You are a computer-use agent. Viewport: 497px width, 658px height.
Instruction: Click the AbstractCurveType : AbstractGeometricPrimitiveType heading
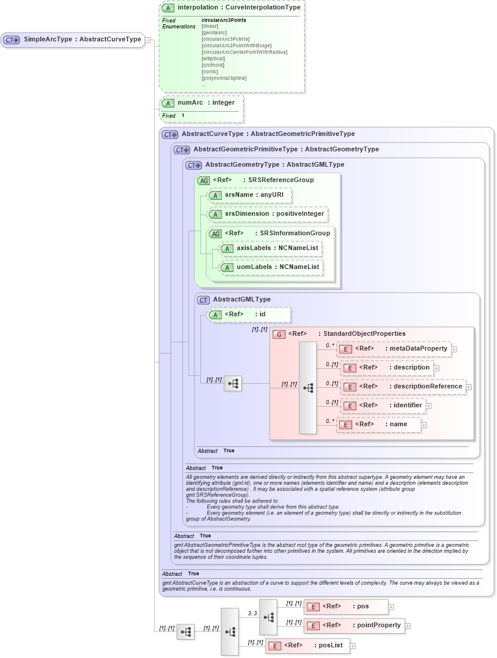(268, 134)
